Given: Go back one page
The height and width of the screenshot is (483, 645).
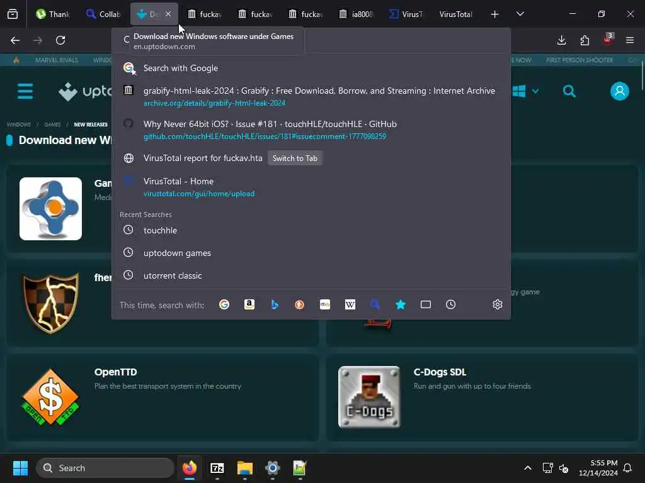Looking at the screenshot, I should [15, 40].
